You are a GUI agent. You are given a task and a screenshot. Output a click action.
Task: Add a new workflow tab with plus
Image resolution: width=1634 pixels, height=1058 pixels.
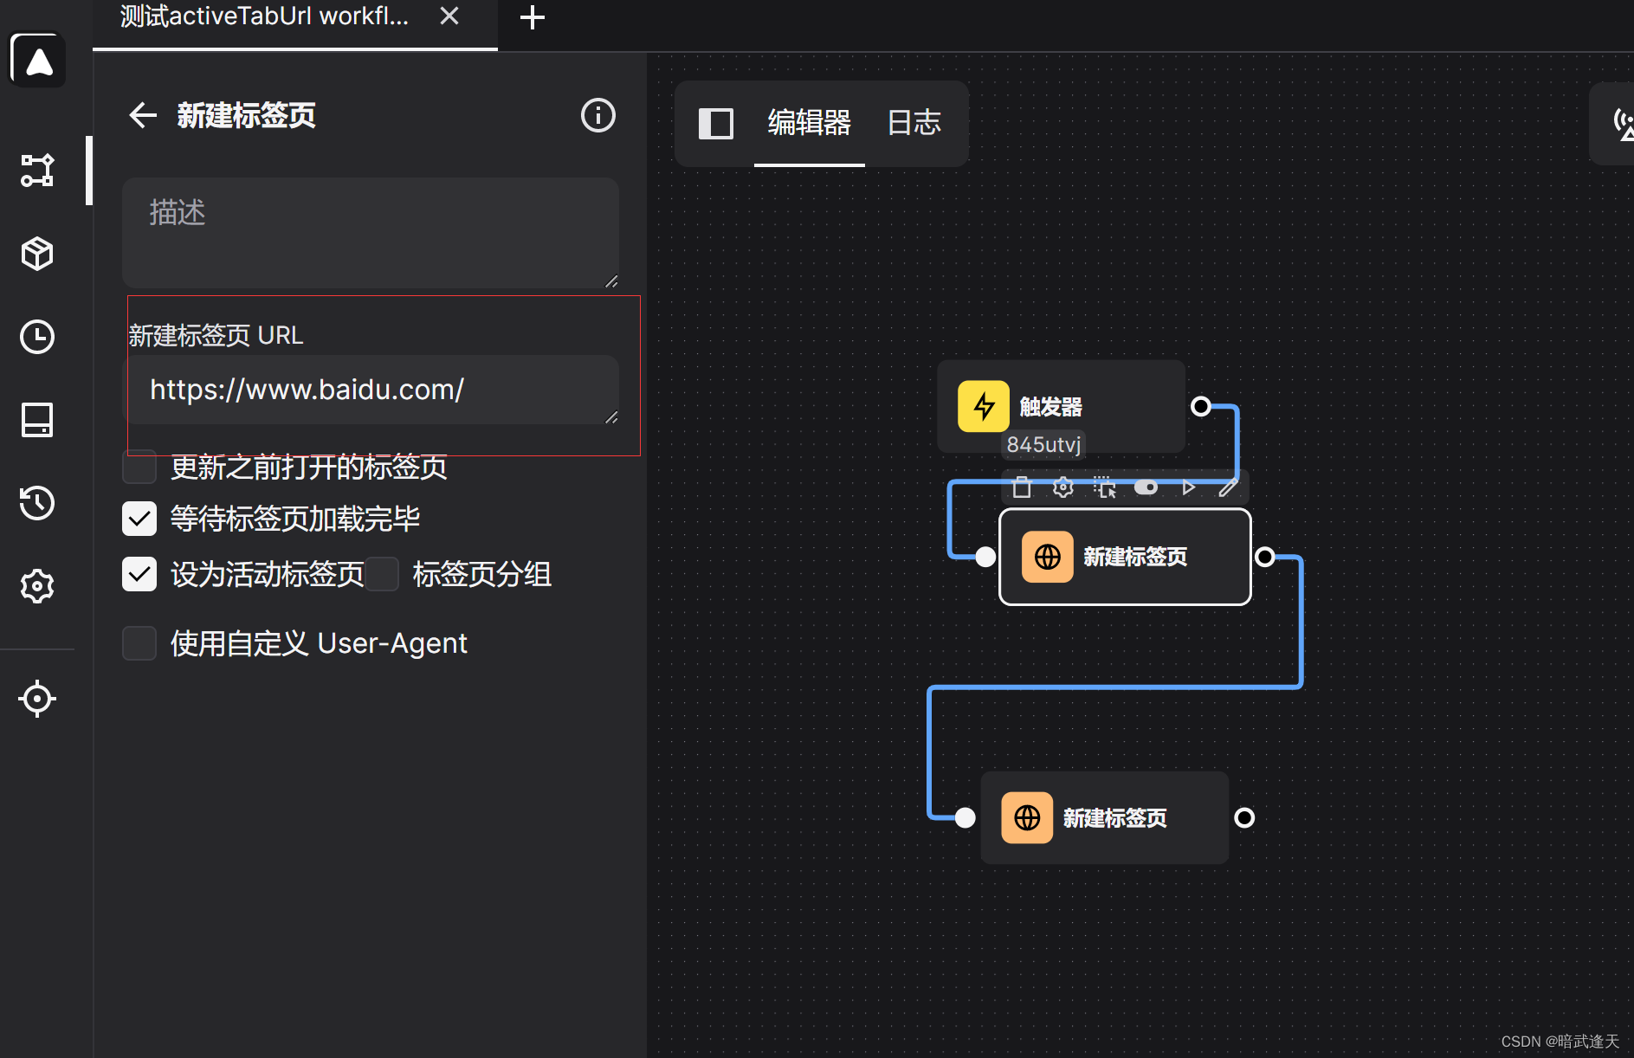point(532,17)
